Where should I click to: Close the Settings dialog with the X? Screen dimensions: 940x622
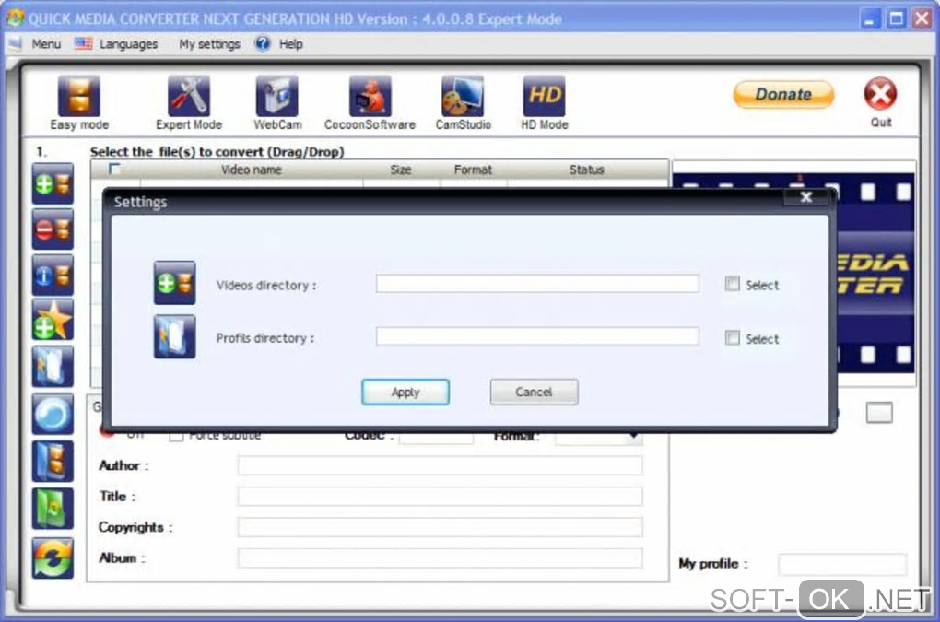tap(806, 197)
